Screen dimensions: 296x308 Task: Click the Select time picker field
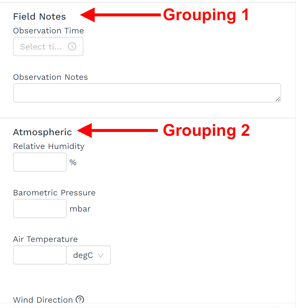tap(41, 46)
